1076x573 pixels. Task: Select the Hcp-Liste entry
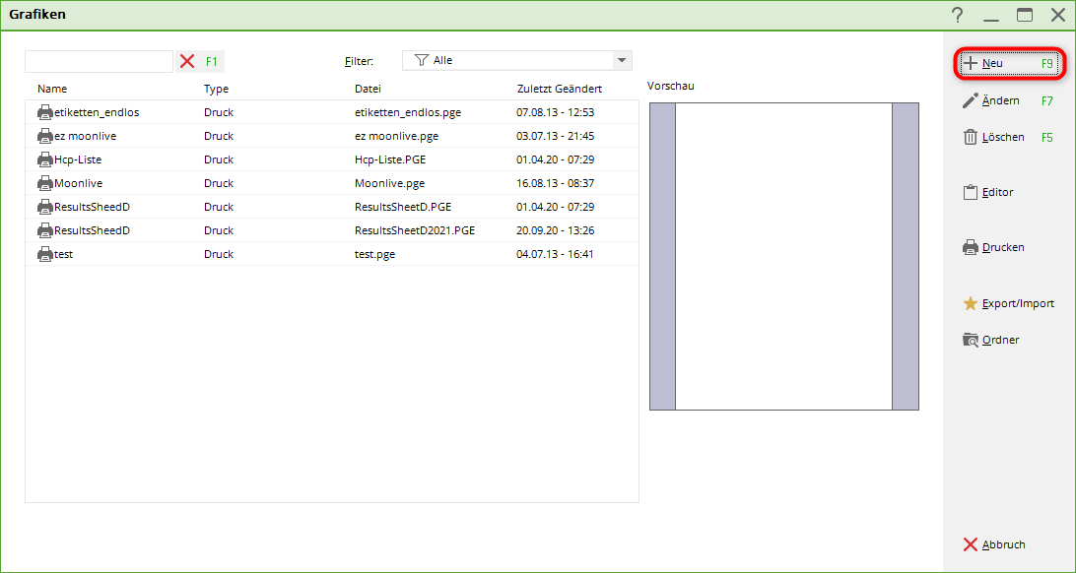[x=78, y=159]
